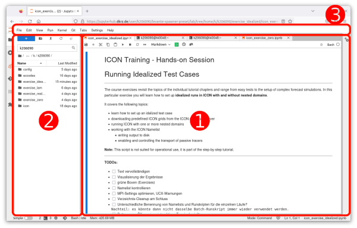Select the exercise_lam folder
The width and height of the screenshot is (357, 228).
[x=48, y=88]
